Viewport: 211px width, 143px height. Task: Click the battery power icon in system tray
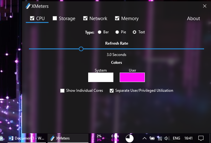[152, 138]
